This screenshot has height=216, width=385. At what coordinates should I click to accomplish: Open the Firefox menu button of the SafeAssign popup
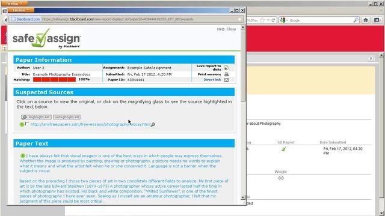tap(21, 10)
